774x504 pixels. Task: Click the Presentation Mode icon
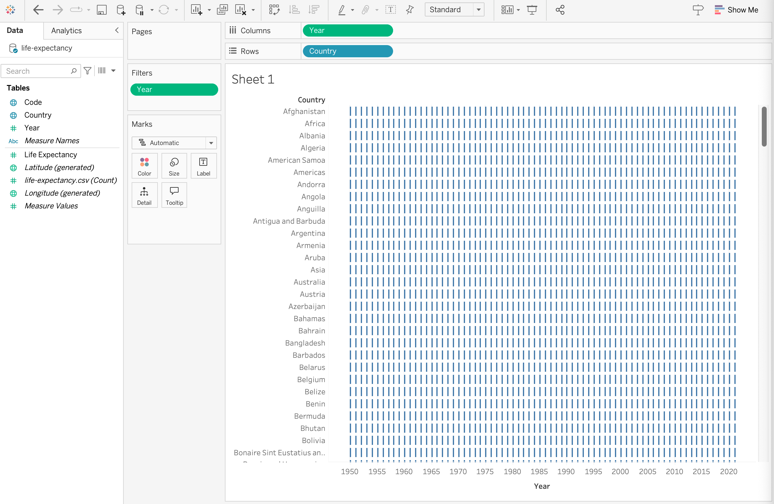point(532,10)
